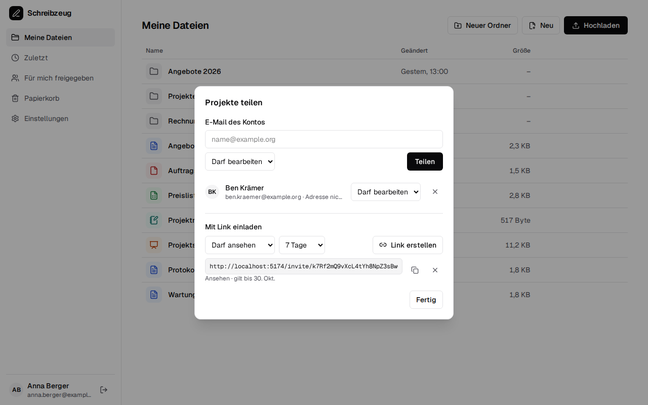This screenshot has height=405, width=648.
Task: Delete the invite link using its X icon
Action: [x=435, y=270]
